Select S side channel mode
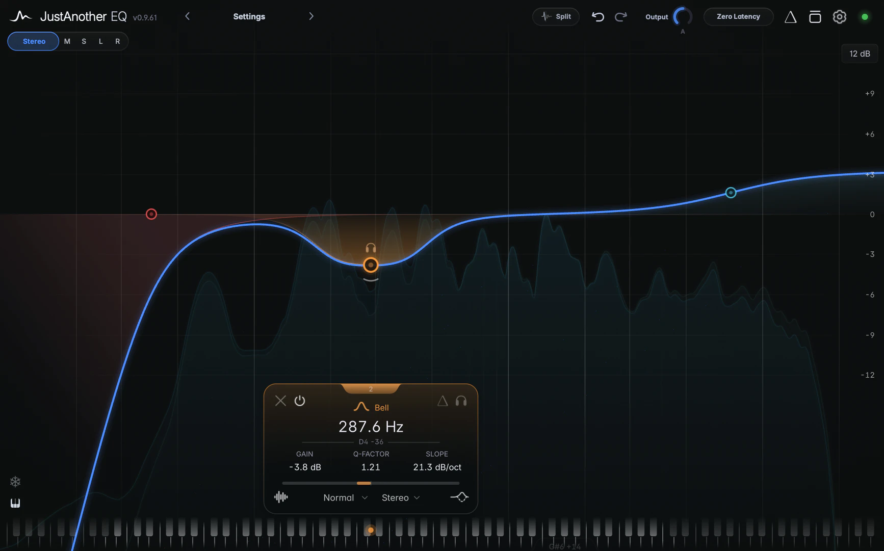 [84, 41]
